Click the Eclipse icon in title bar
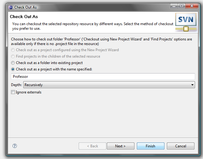This screenshot has height=159, width=203. pos(10,7)
